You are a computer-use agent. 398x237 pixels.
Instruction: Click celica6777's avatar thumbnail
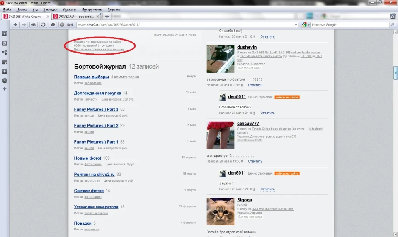[220, 135]
